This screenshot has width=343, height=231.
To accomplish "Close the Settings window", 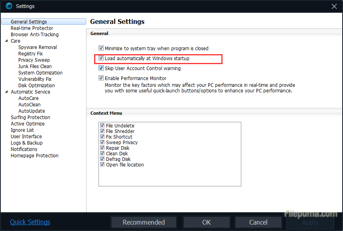I will point(334,6).
